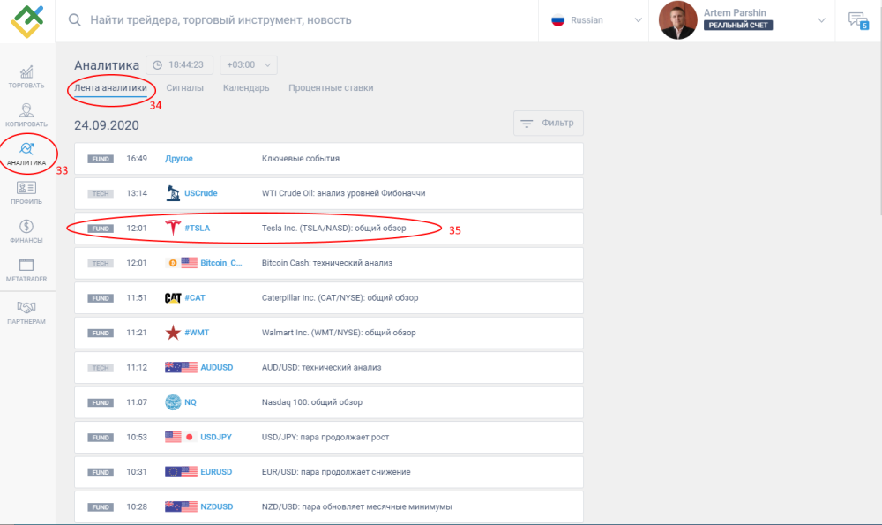Open the USDJPY instrument link
The image size is (882, 525).
pos(216,438)
